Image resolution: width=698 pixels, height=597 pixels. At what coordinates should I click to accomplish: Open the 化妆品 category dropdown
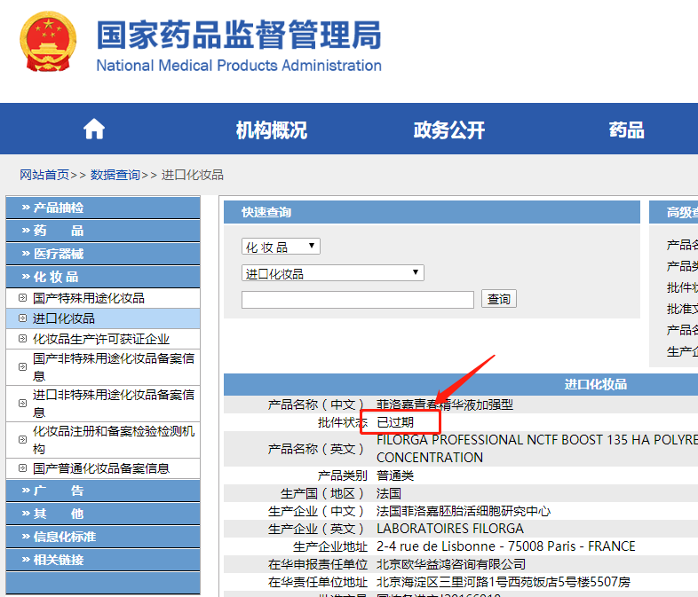281,247
